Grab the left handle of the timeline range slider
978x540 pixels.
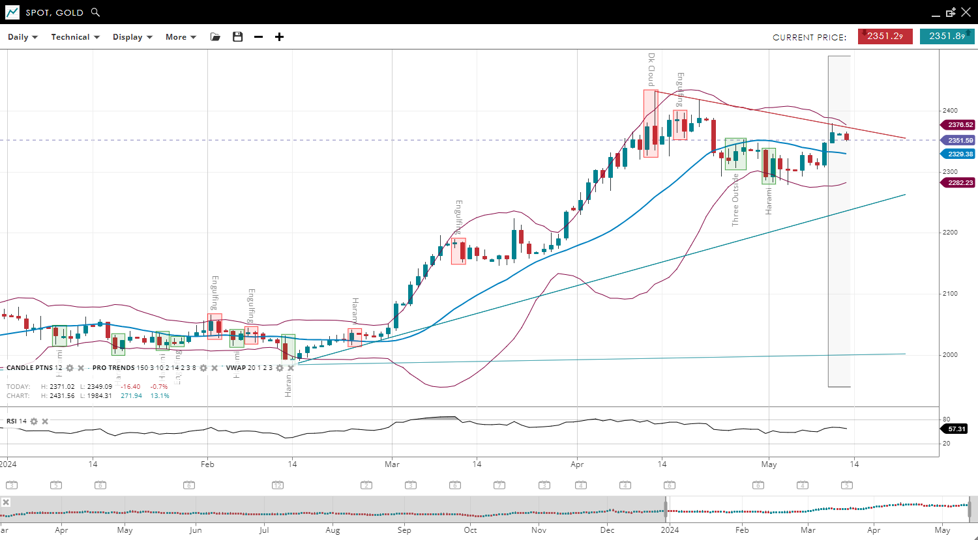click(666, 507)
